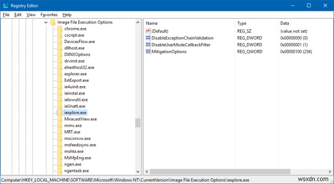Click the Image File Execution Options folder icon

coord(53,23)
